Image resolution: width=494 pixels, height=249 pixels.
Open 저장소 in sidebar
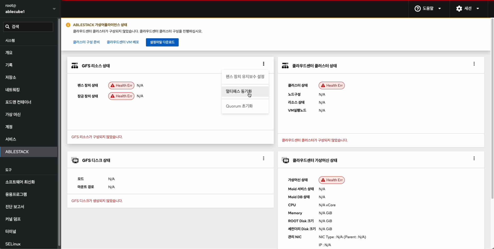tap(28, 77)
